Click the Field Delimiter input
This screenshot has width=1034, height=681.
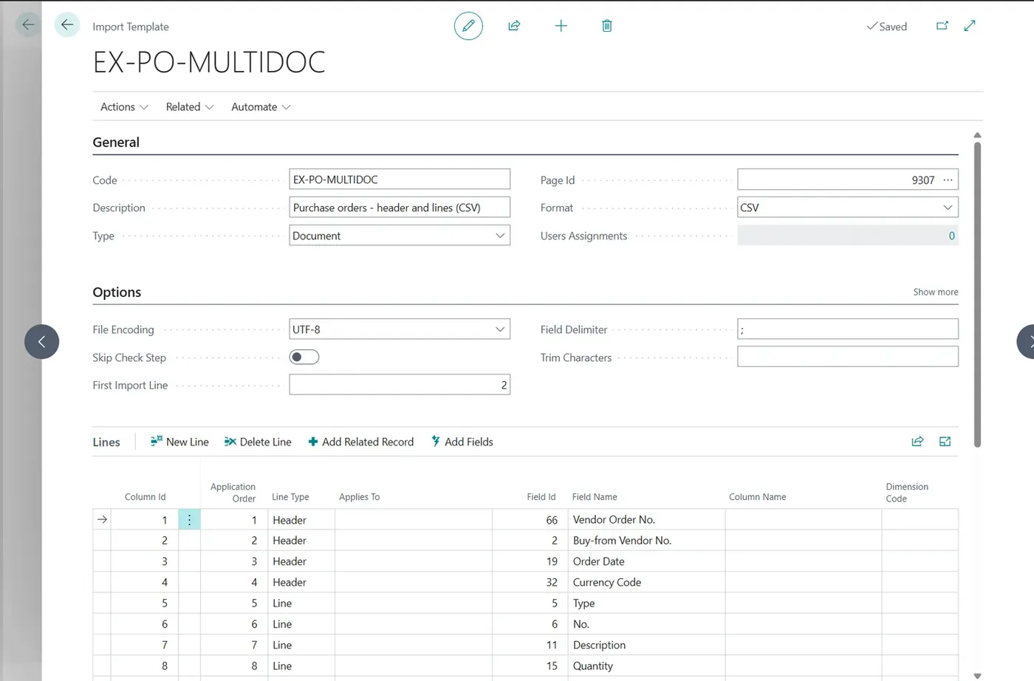(x=848, y=329)
